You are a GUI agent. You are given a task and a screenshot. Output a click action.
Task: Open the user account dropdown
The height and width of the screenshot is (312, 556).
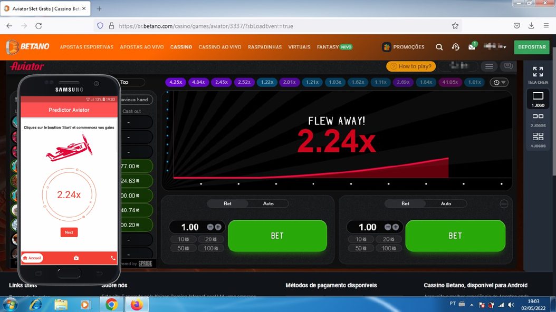(x=495, y=47)
